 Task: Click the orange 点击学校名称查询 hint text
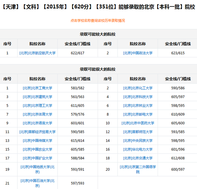point(98,20)
